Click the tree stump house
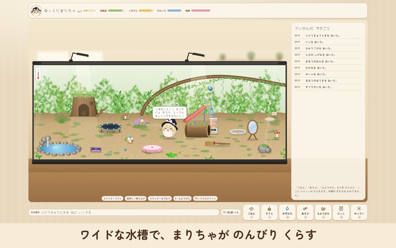The image size is (396, 248). pos(84,105)
